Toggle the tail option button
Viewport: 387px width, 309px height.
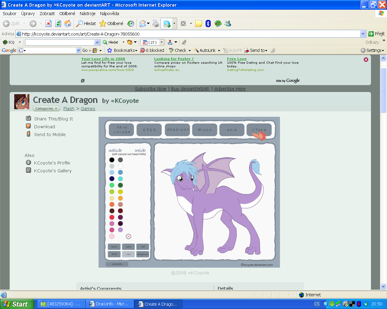(x=143, y=247)
